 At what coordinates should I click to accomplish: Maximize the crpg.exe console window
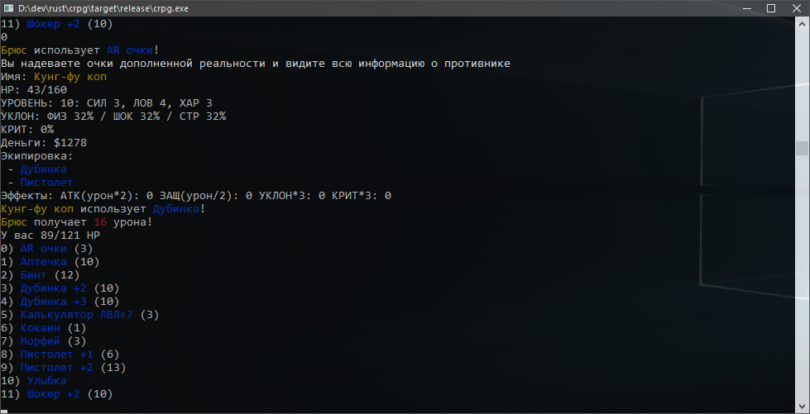[771, 8]
